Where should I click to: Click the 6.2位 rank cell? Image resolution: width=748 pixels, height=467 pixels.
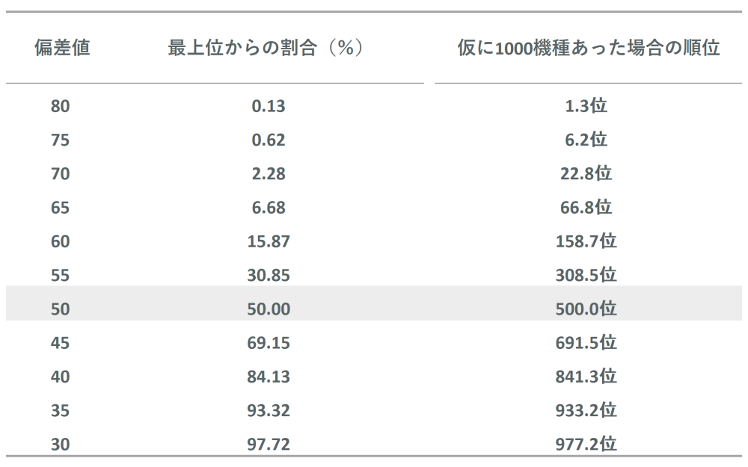pos(586,140)
